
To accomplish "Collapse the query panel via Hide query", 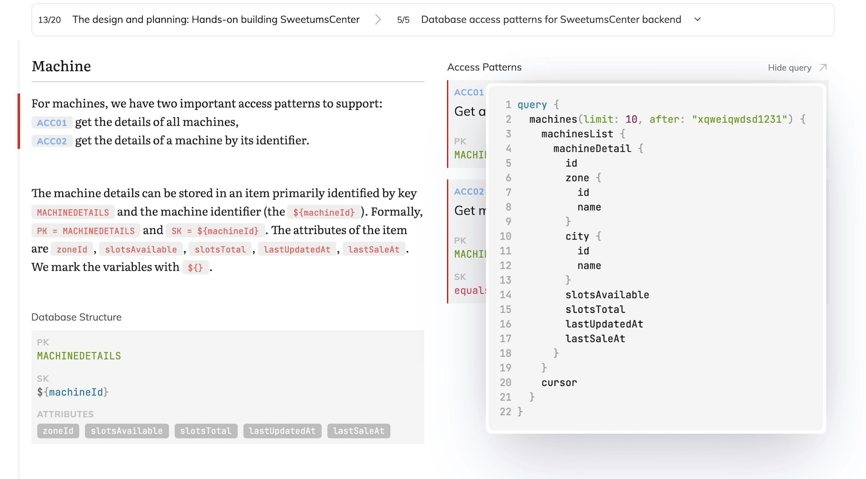I will tap(790, 67).
